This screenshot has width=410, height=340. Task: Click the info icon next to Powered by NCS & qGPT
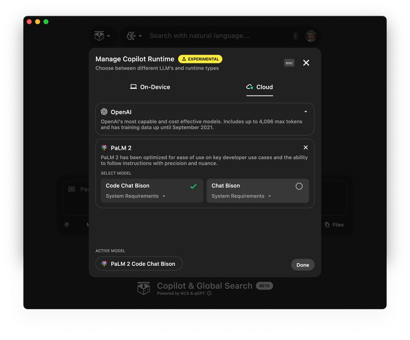tap(209, 293)
